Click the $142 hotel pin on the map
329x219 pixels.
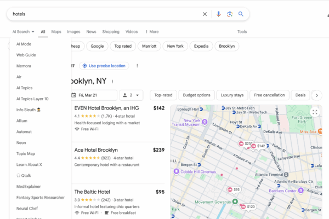[258, 146]
